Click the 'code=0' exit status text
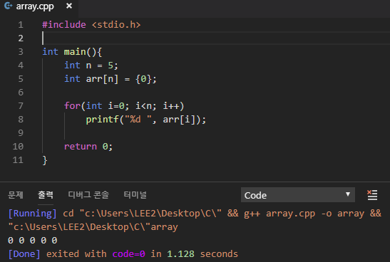This screenshot has width=390, height=262. click(128, 254)
